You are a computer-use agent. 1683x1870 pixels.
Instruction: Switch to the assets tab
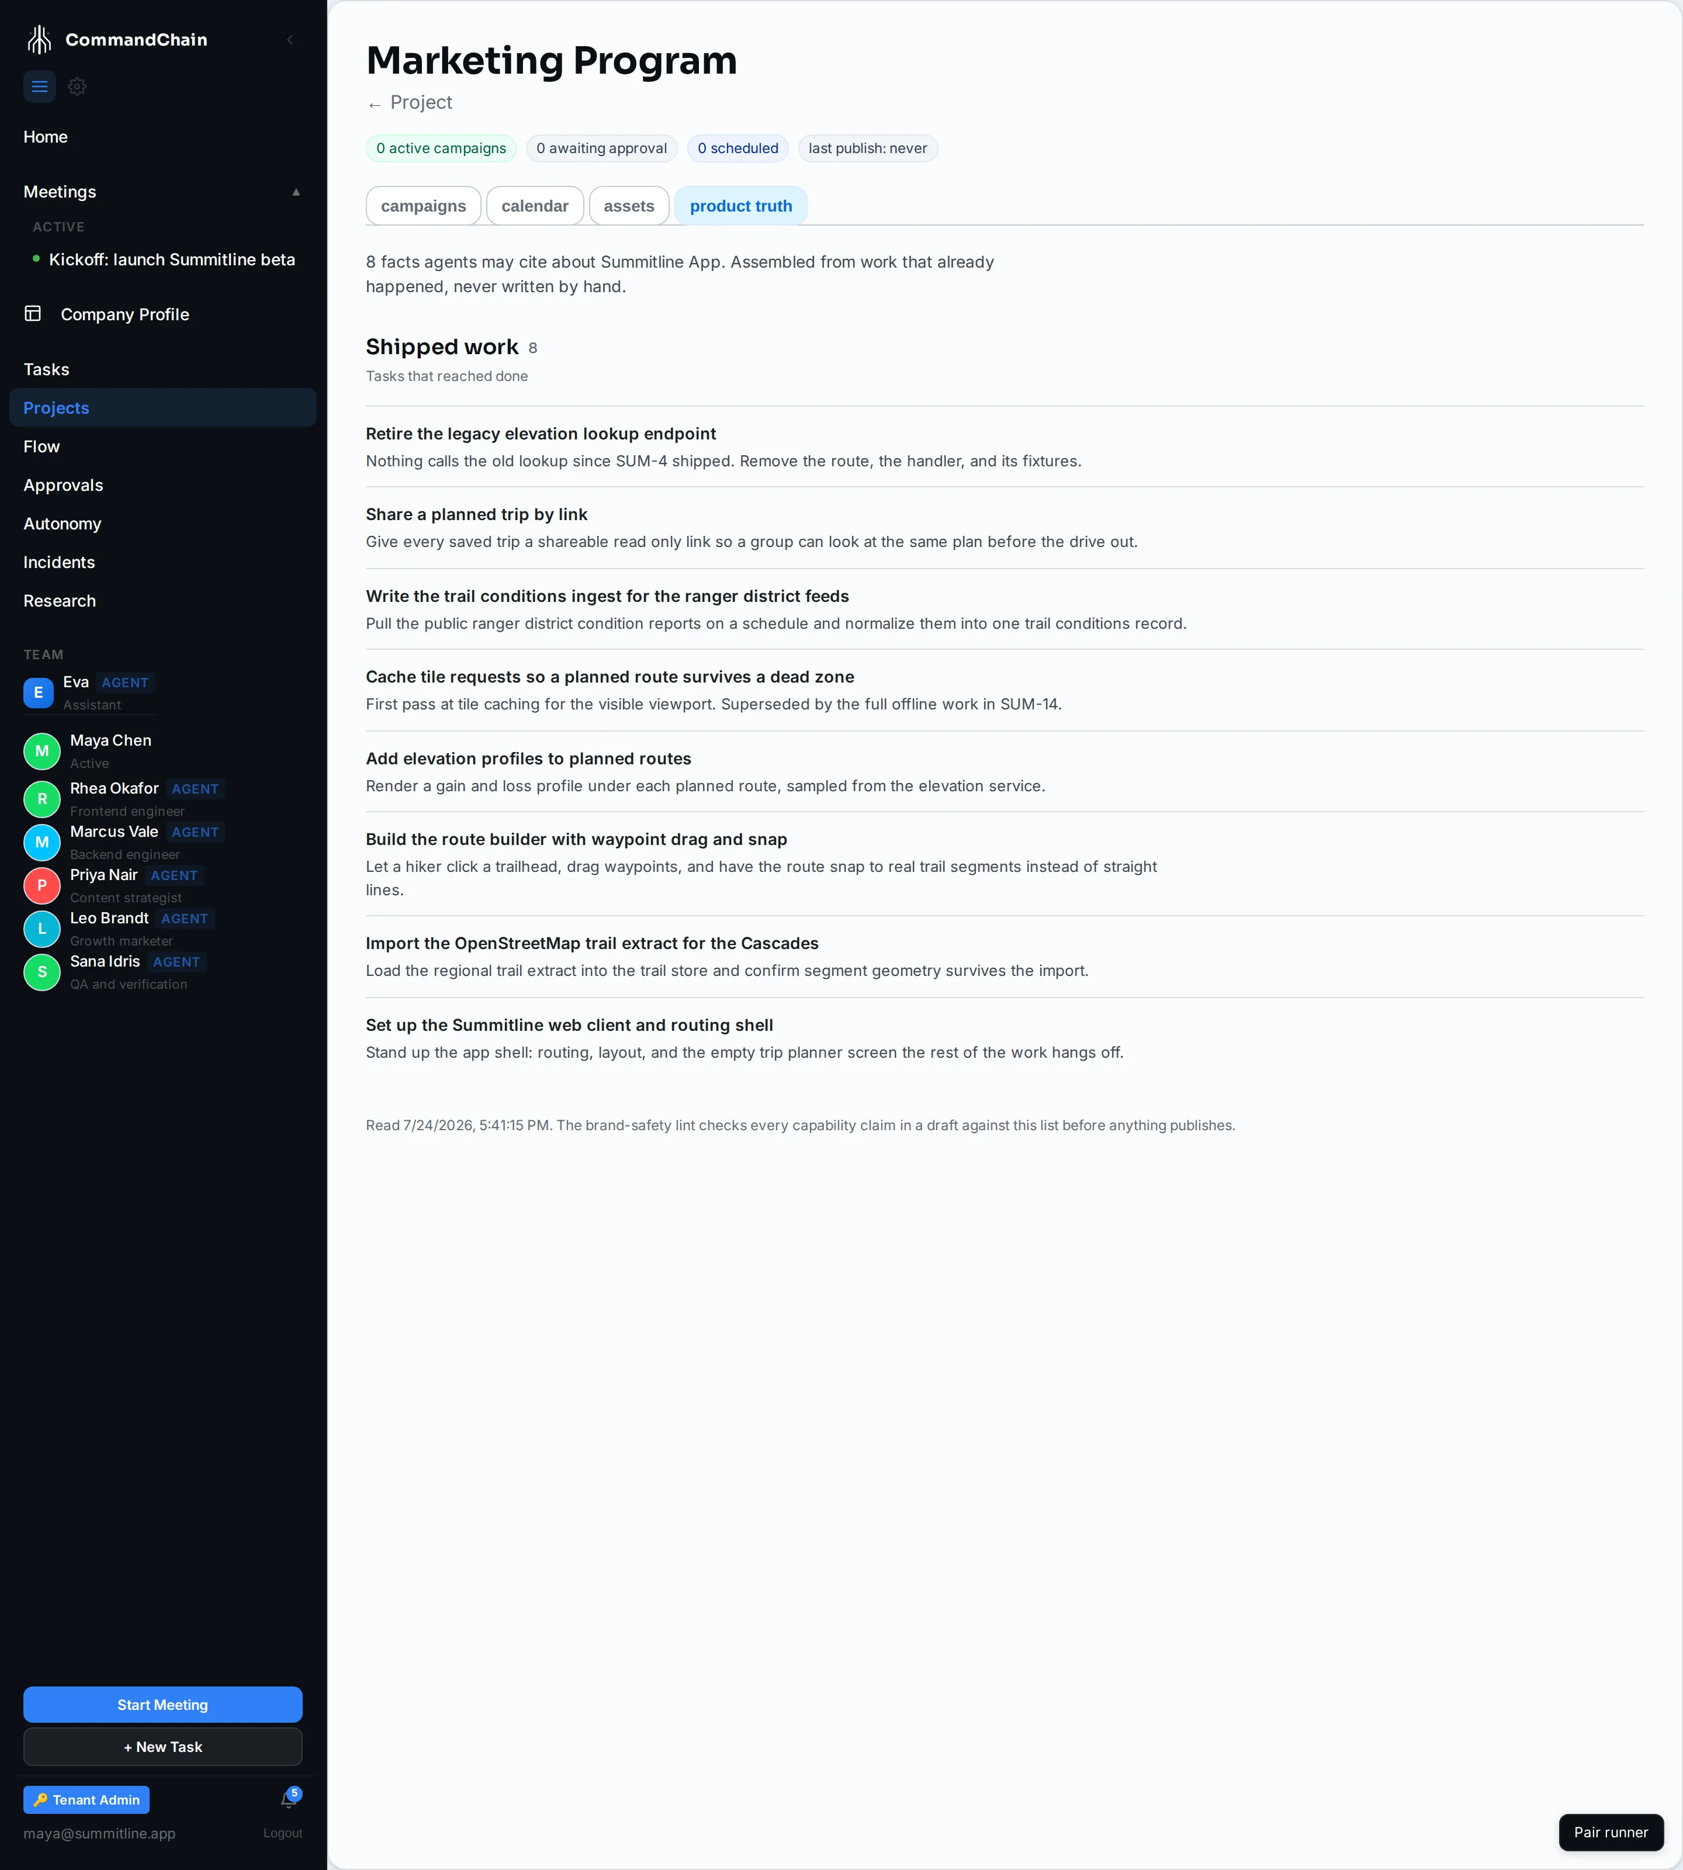point(629,206)
